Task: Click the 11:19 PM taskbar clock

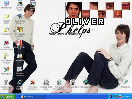Action: tap(126, 97)
